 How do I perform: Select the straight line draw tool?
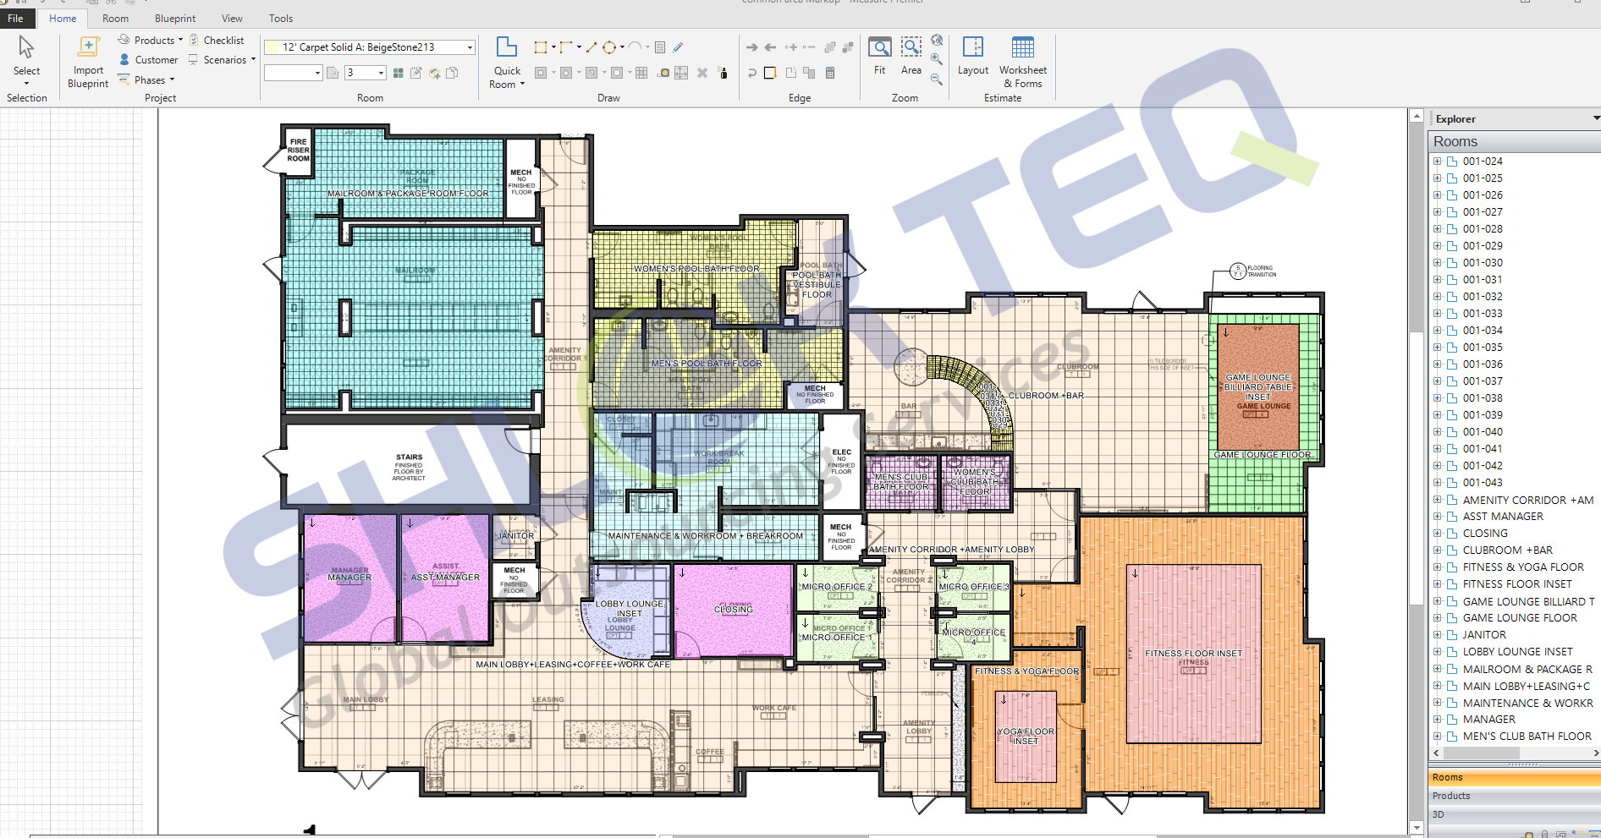click(591, 47)
